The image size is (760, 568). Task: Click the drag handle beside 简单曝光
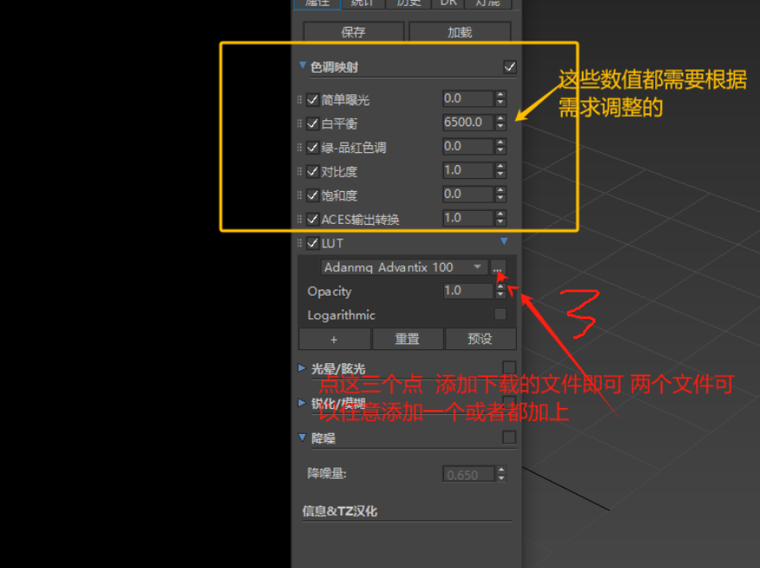pos(300,99)
